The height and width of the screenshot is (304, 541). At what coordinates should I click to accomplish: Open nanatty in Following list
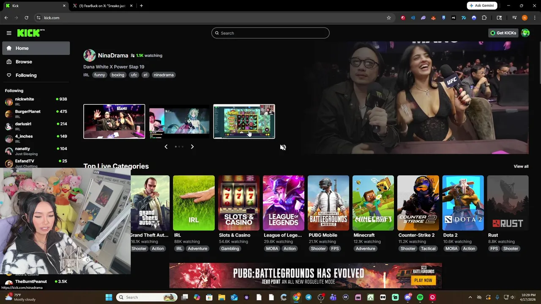[x=36, y=151]
